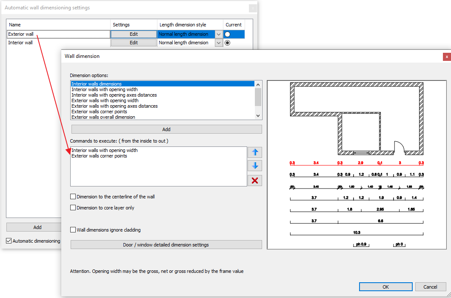This screenshot has height=298, width=451.
Task: Choose Interior walls with opening axes distances
Action: [x=114, y=95]
